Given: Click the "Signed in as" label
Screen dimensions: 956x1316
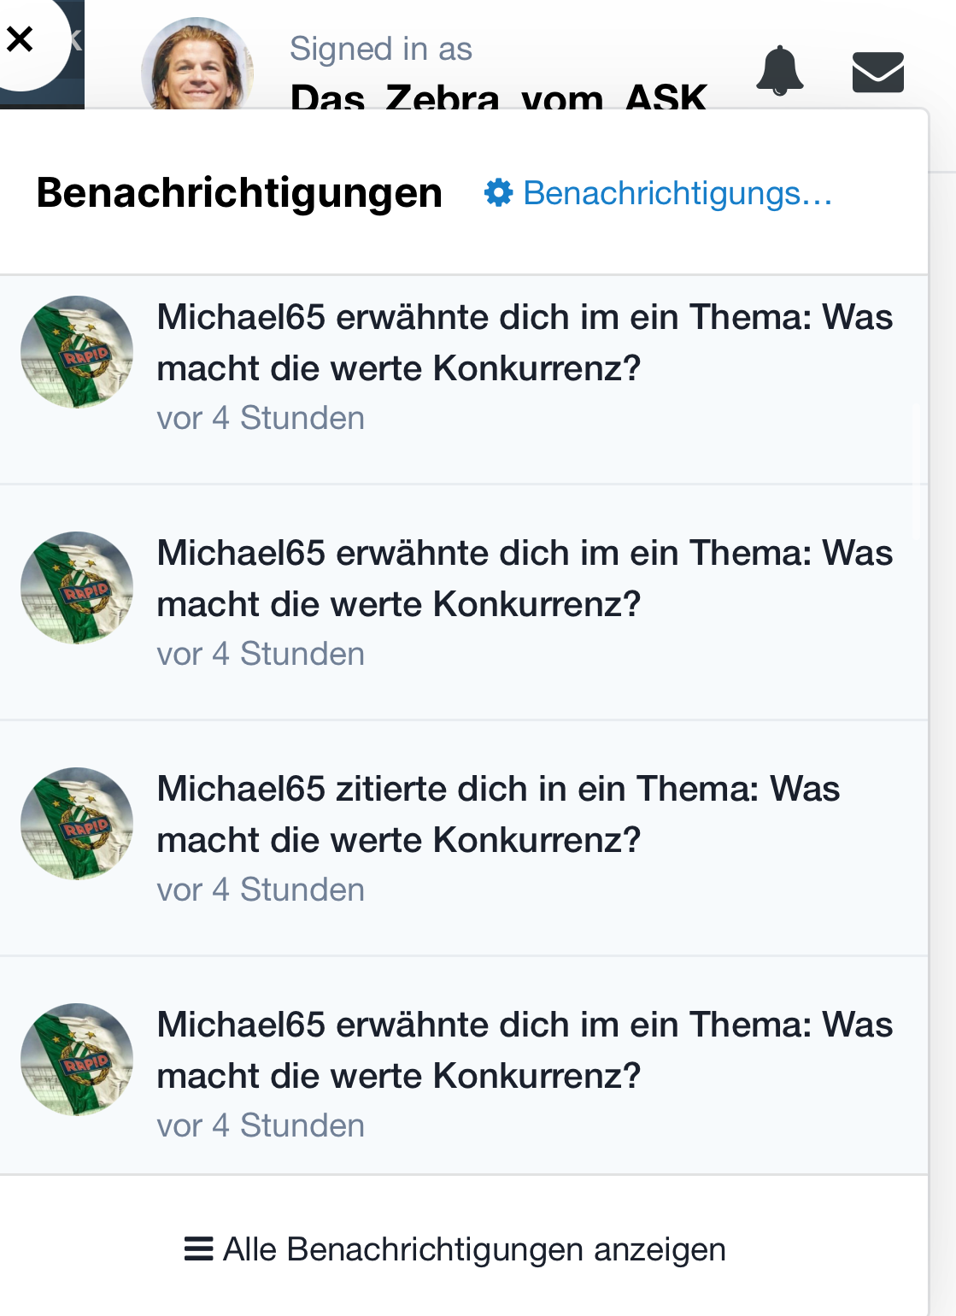Looking at the screenshot, I should click(380, 50).
